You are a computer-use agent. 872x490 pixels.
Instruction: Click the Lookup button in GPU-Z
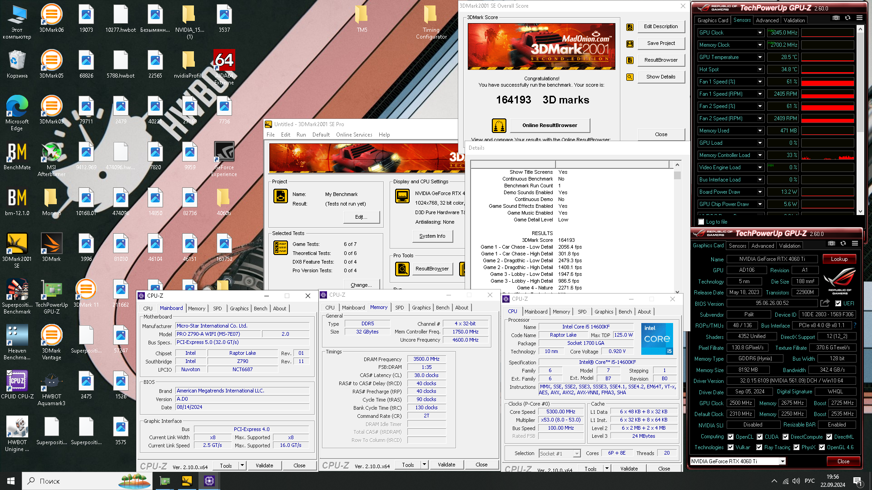(839, 259)
